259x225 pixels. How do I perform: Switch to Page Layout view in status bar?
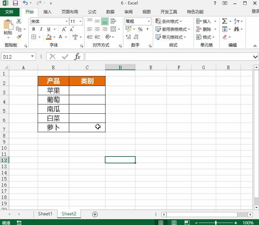[174, 223]
